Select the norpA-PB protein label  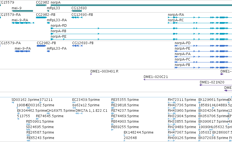click(x=182, y=65)
